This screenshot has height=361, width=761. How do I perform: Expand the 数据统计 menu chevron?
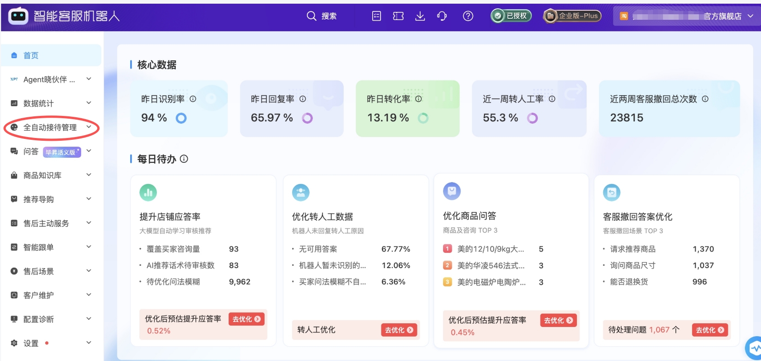89,103
